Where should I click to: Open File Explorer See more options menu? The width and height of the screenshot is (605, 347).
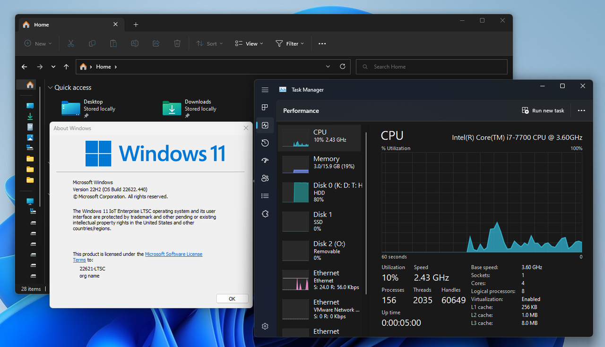click(x=322, y=43)
